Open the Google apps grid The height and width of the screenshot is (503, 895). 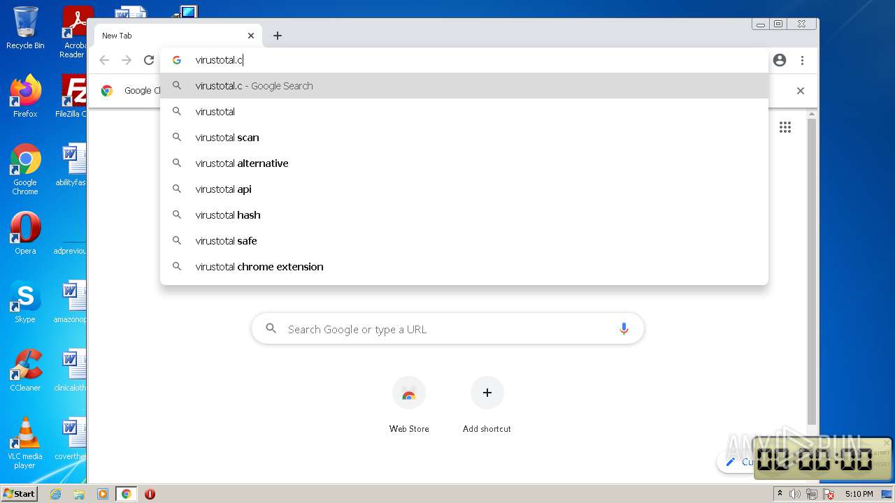785,127
